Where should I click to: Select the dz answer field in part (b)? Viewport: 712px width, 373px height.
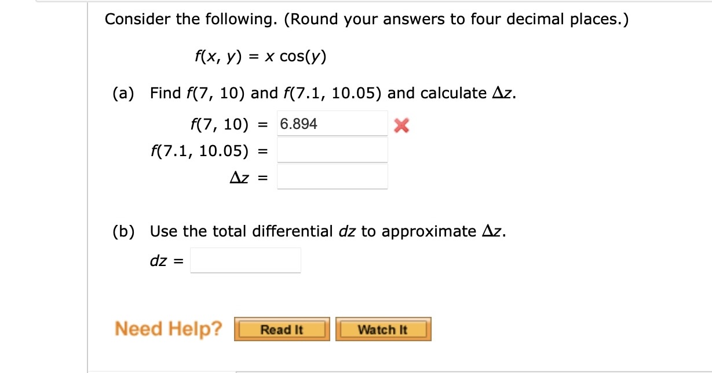click(x=245, y=260)
